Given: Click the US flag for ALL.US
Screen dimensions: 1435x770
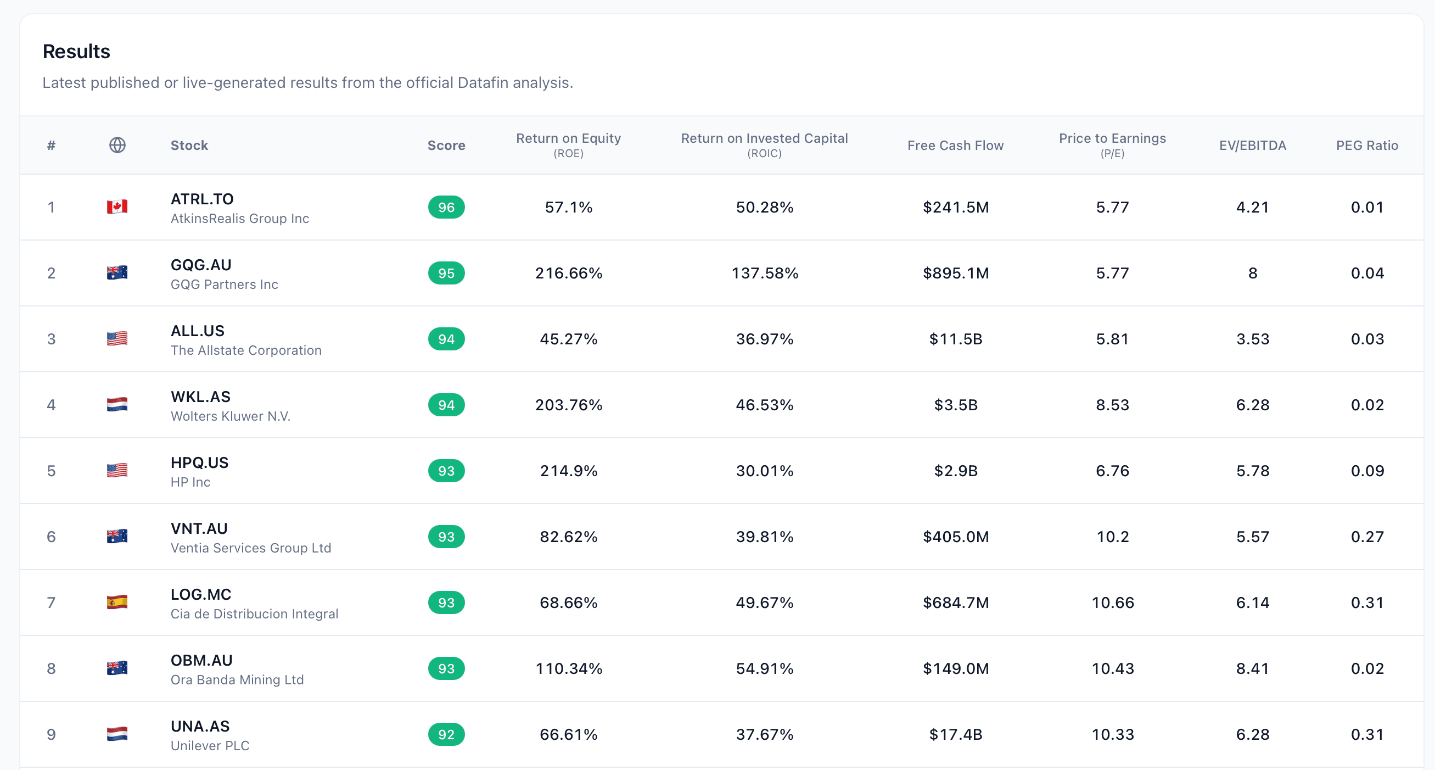Looking at the screenshot, I should click(x=117, y=339).
